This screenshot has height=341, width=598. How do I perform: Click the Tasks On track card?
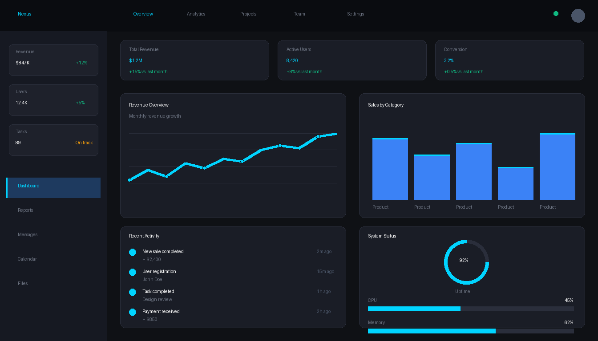pos(53,140)
